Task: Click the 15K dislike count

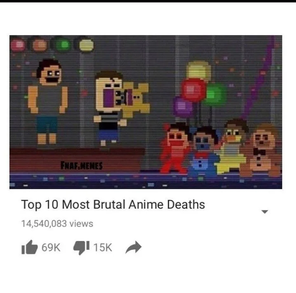Action: (x=103, y=247)
